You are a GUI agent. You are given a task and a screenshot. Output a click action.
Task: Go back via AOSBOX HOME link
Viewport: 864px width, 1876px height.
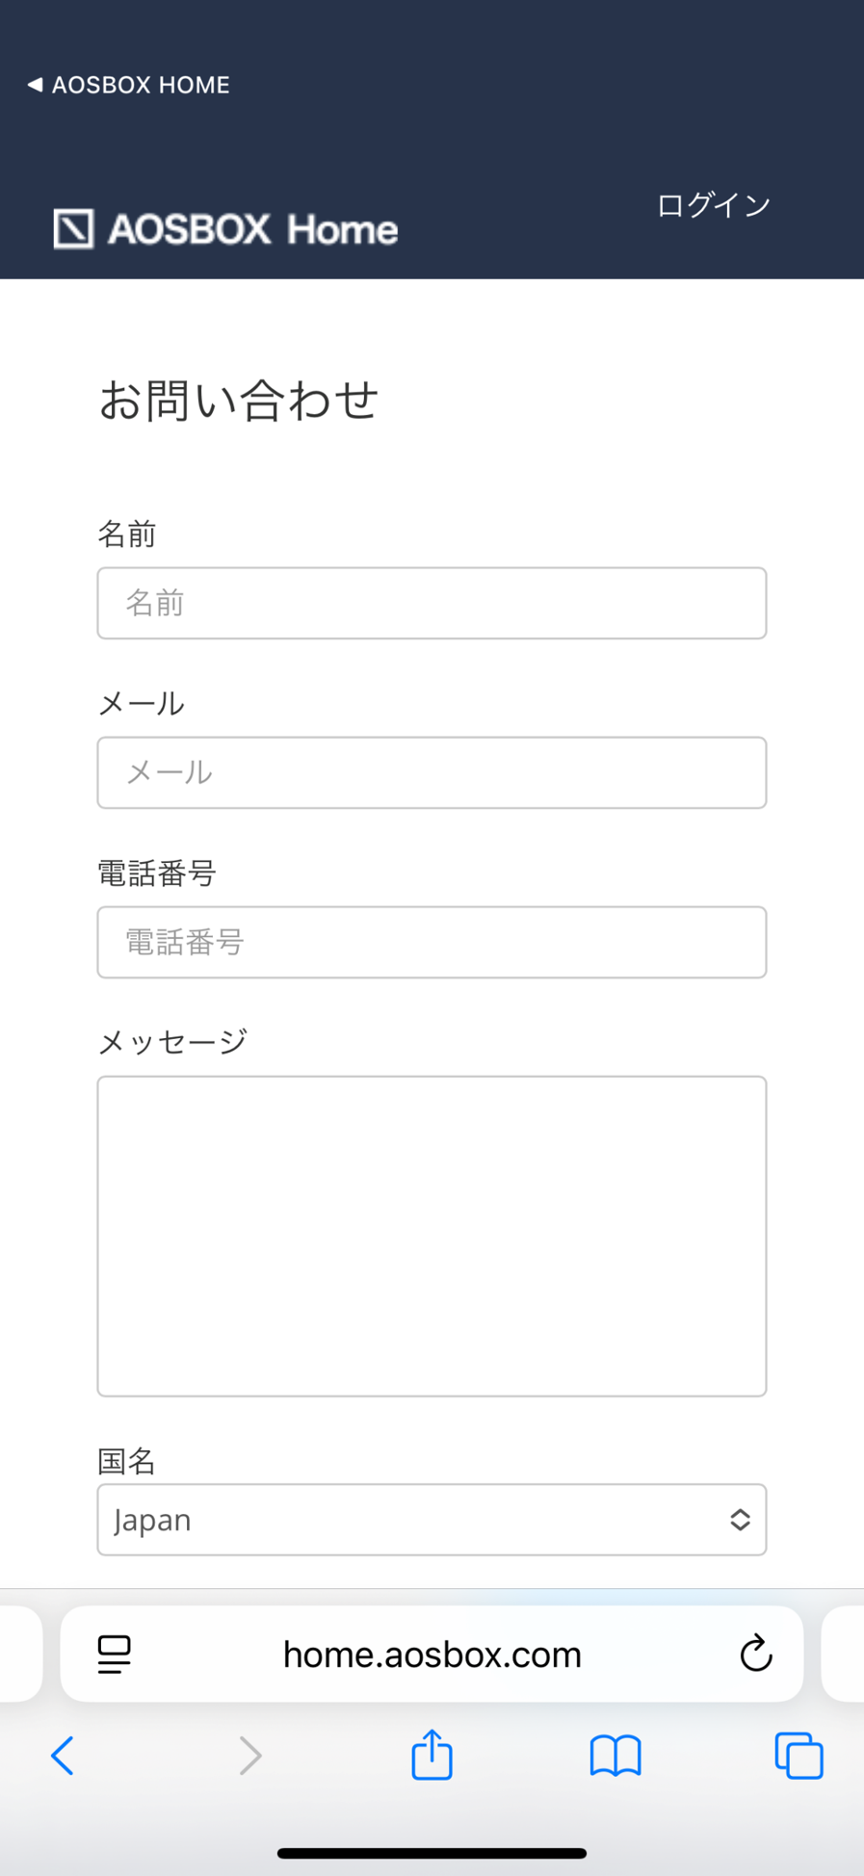[x=126, y=85]
